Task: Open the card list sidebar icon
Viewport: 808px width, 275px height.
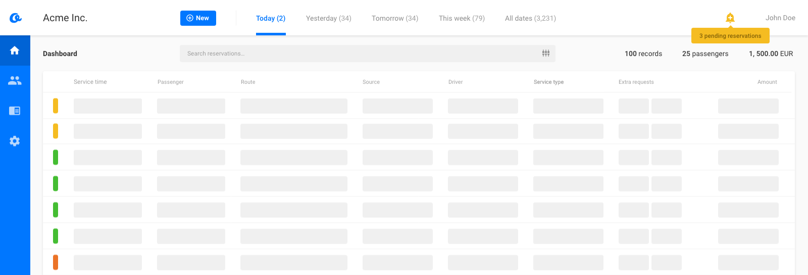Action: tap(15, 111)
